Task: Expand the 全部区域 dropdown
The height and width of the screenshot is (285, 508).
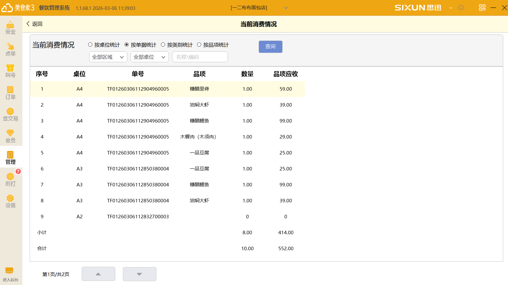Action: click(108, 57)
